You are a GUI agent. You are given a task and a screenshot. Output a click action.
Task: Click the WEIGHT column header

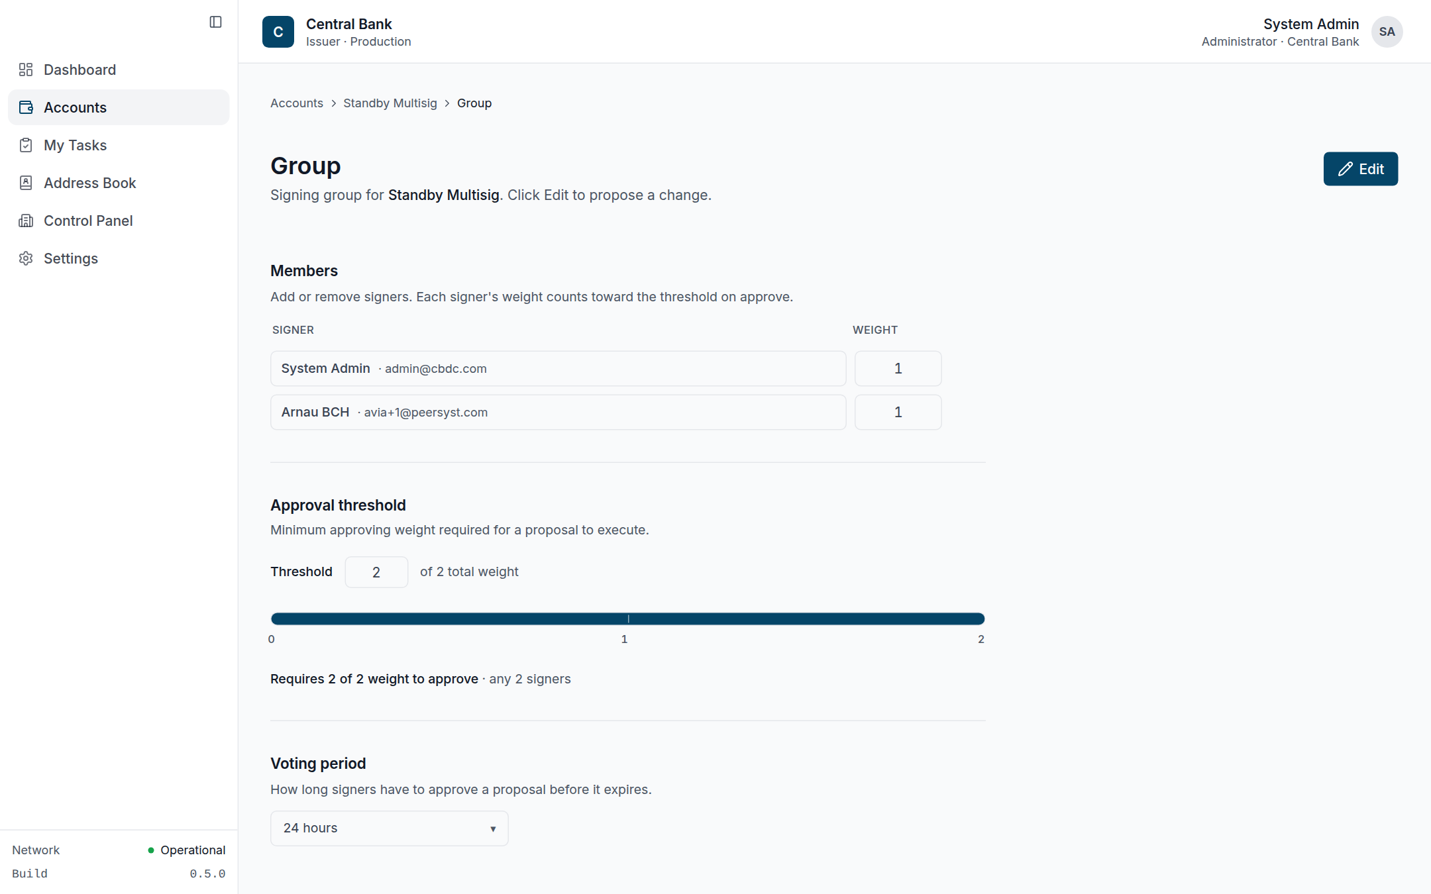[x=875, y=330]
